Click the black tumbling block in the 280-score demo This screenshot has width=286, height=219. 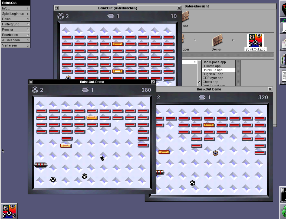pyautogui.click(x=102, y=158)
